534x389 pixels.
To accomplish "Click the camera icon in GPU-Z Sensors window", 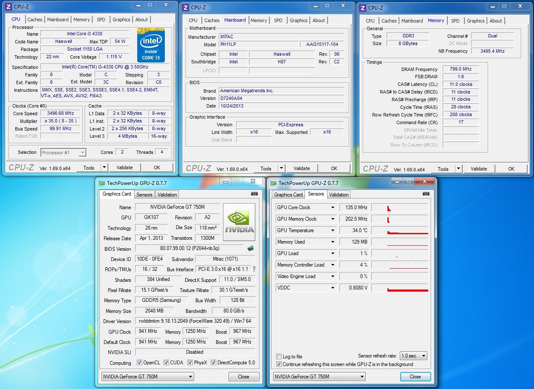I will pos(426,194).
